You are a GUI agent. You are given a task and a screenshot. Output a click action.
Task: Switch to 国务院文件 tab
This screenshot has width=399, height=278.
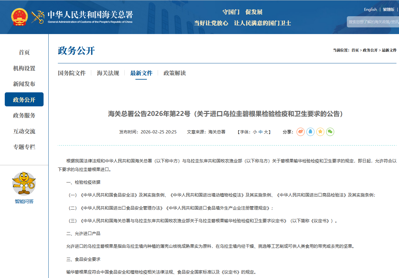pos(72,73)
